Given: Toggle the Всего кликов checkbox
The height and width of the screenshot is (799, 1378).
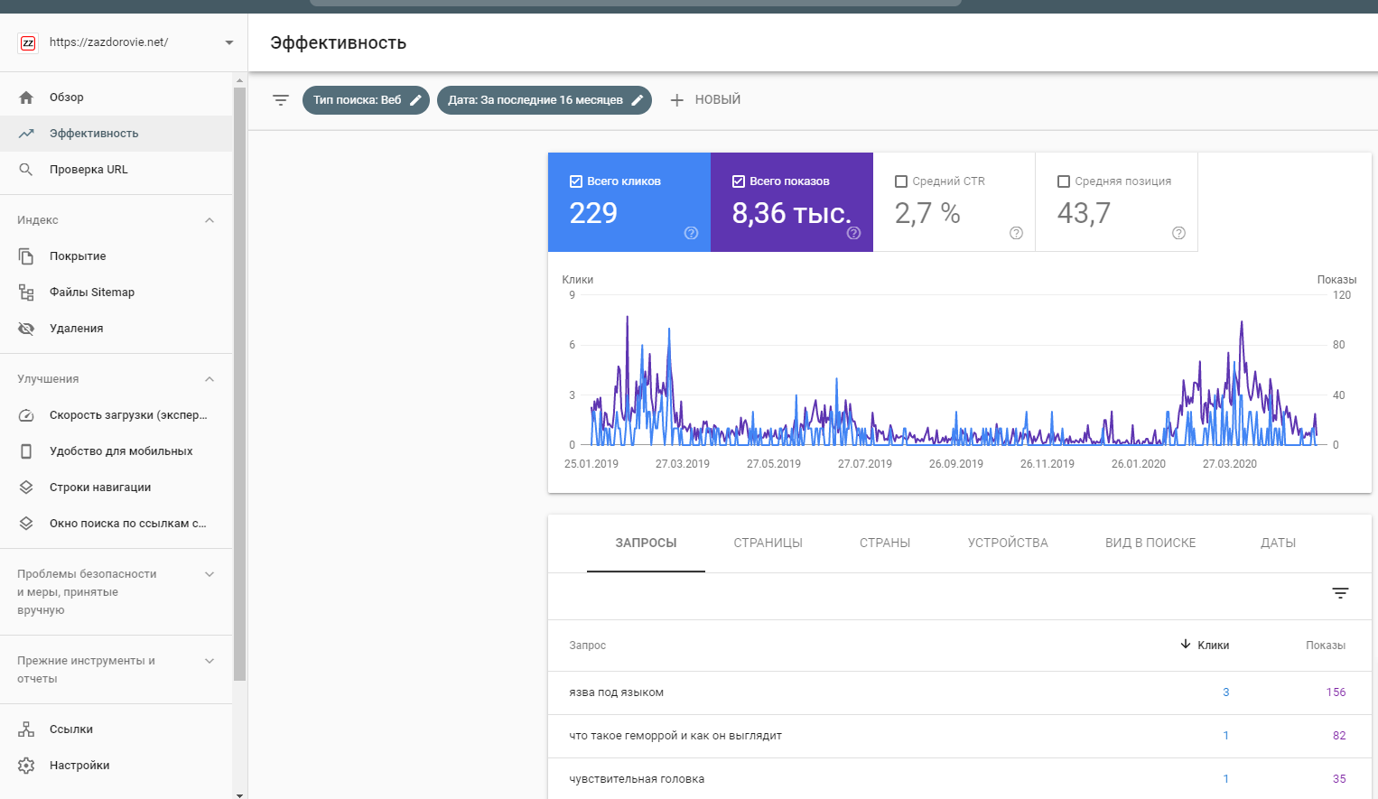Looking at the screenshot, I should 576,181.
